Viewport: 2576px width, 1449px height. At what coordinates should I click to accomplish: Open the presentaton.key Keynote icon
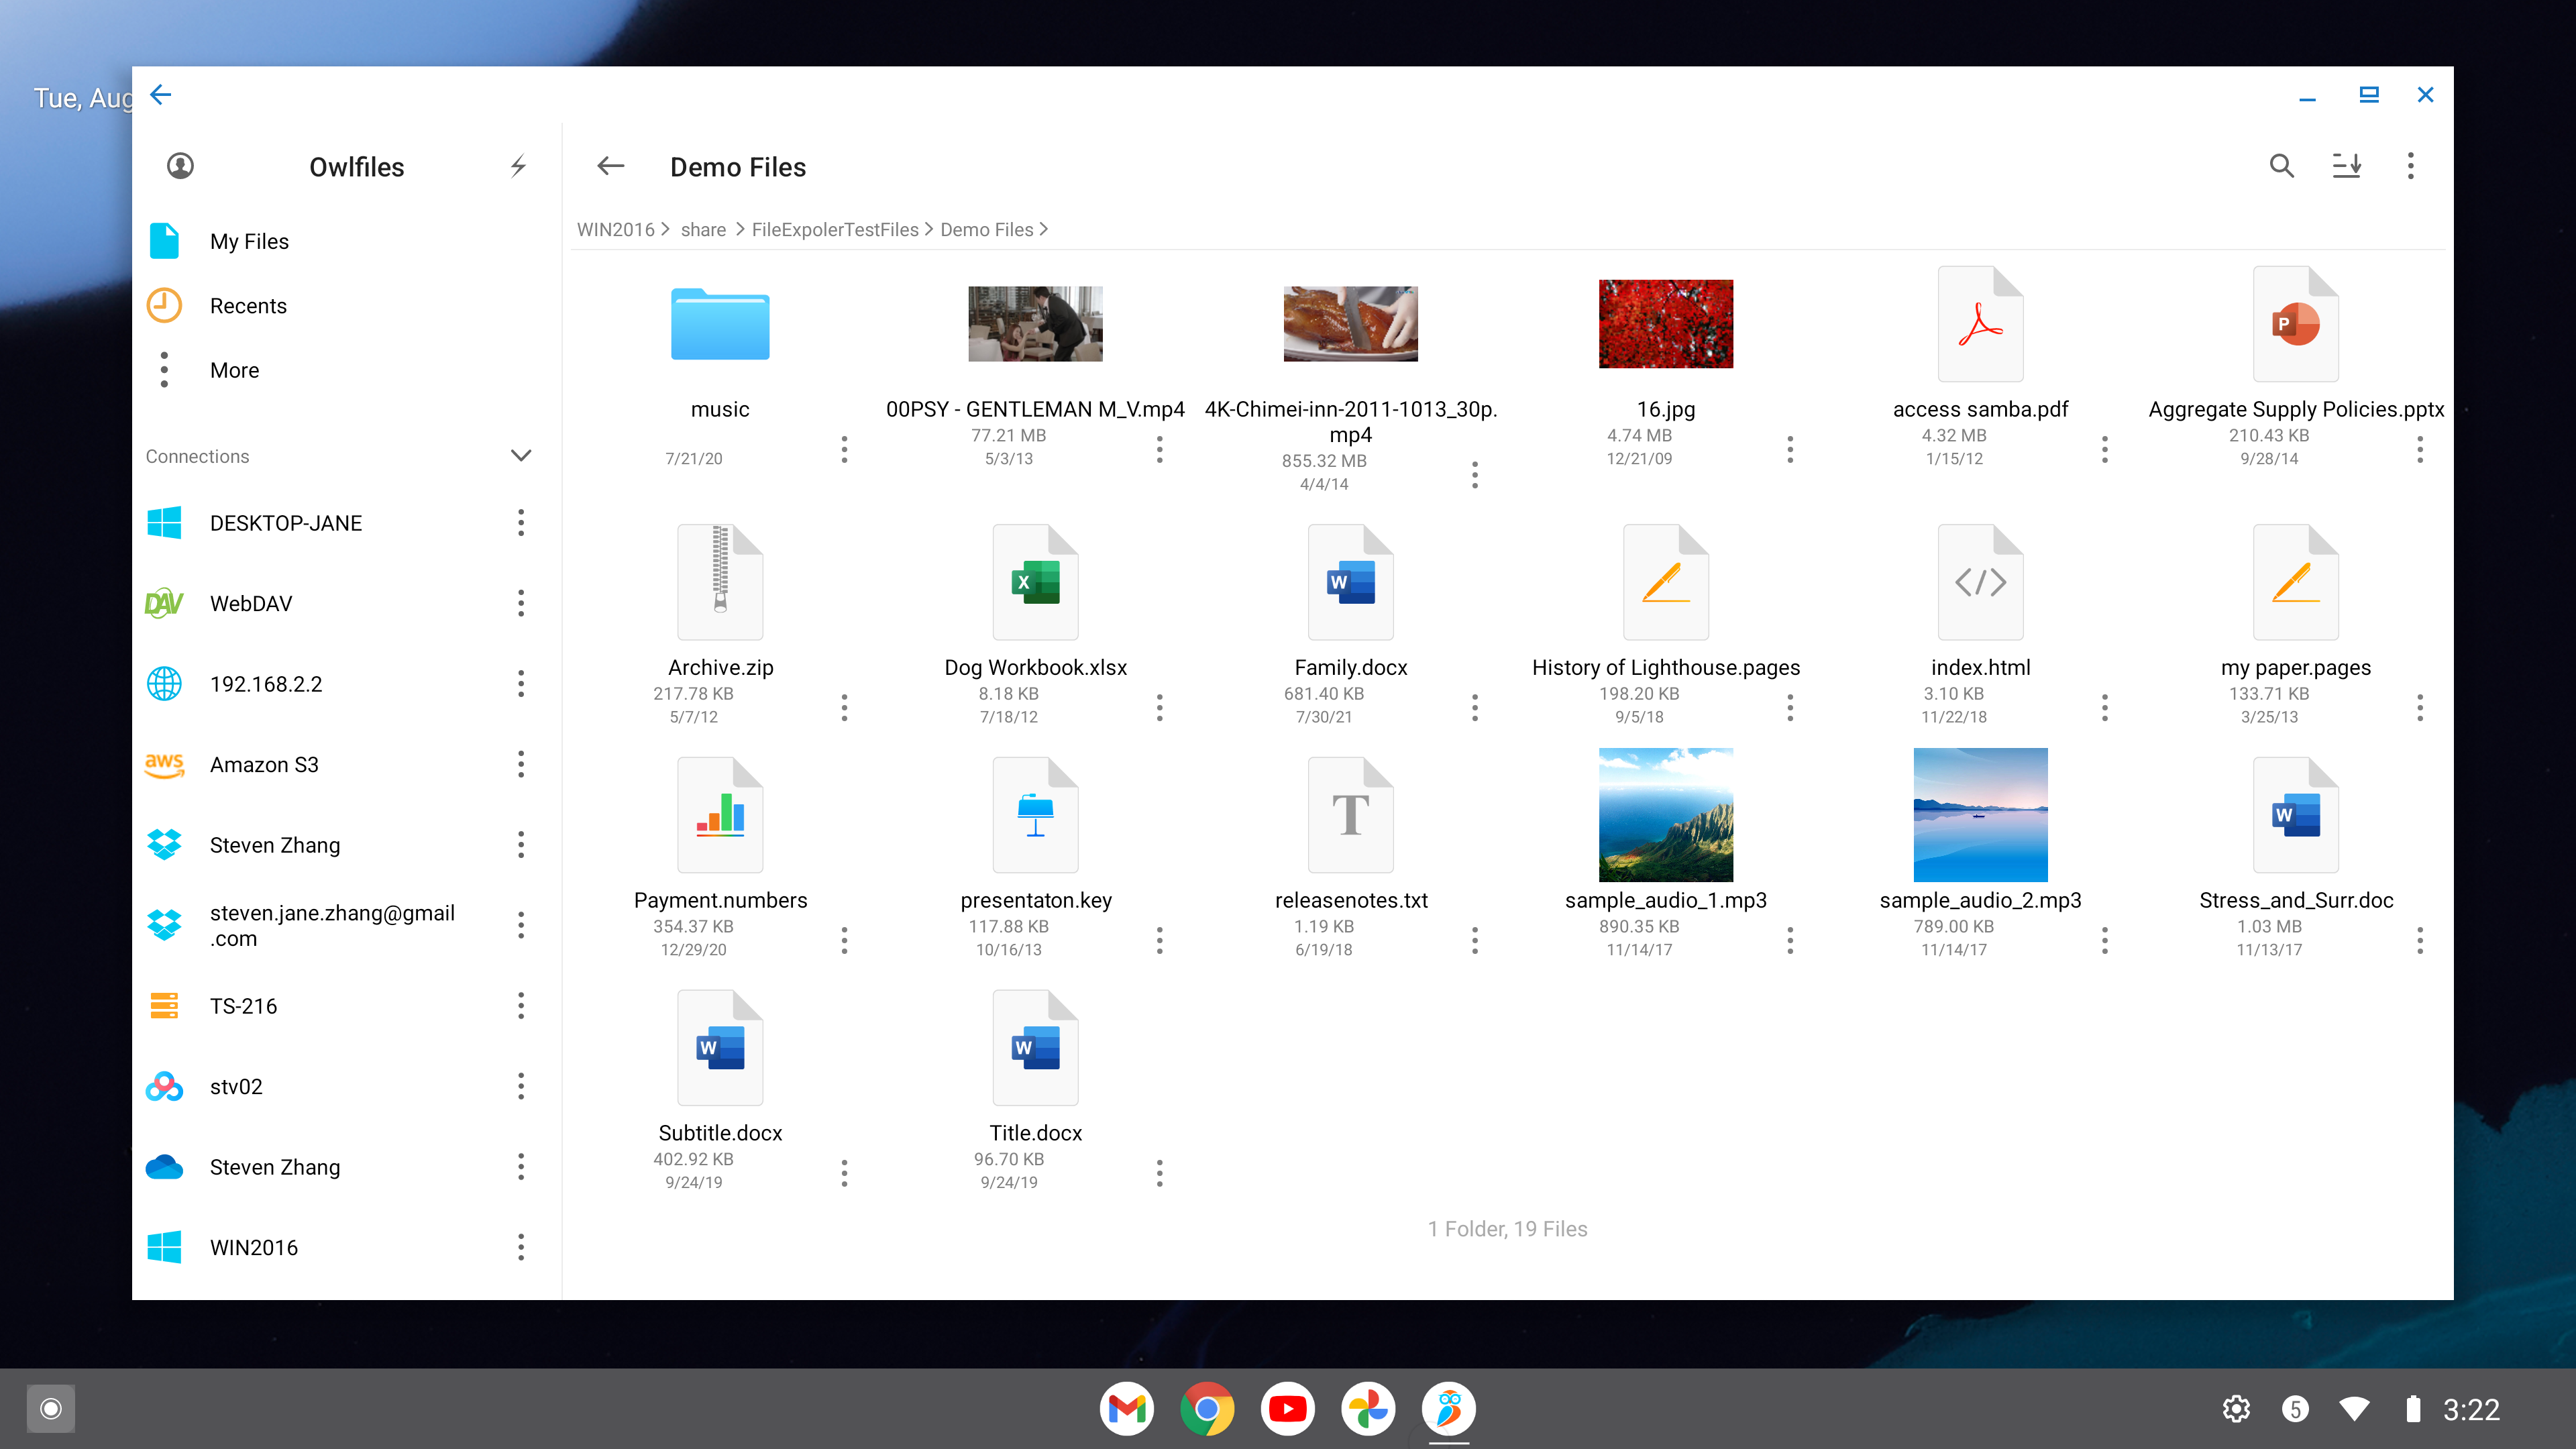1035,815
